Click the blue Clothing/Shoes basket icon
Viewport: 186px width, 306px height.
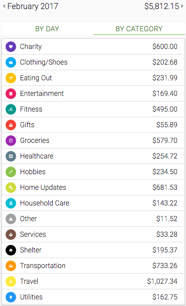coord(11,62)
